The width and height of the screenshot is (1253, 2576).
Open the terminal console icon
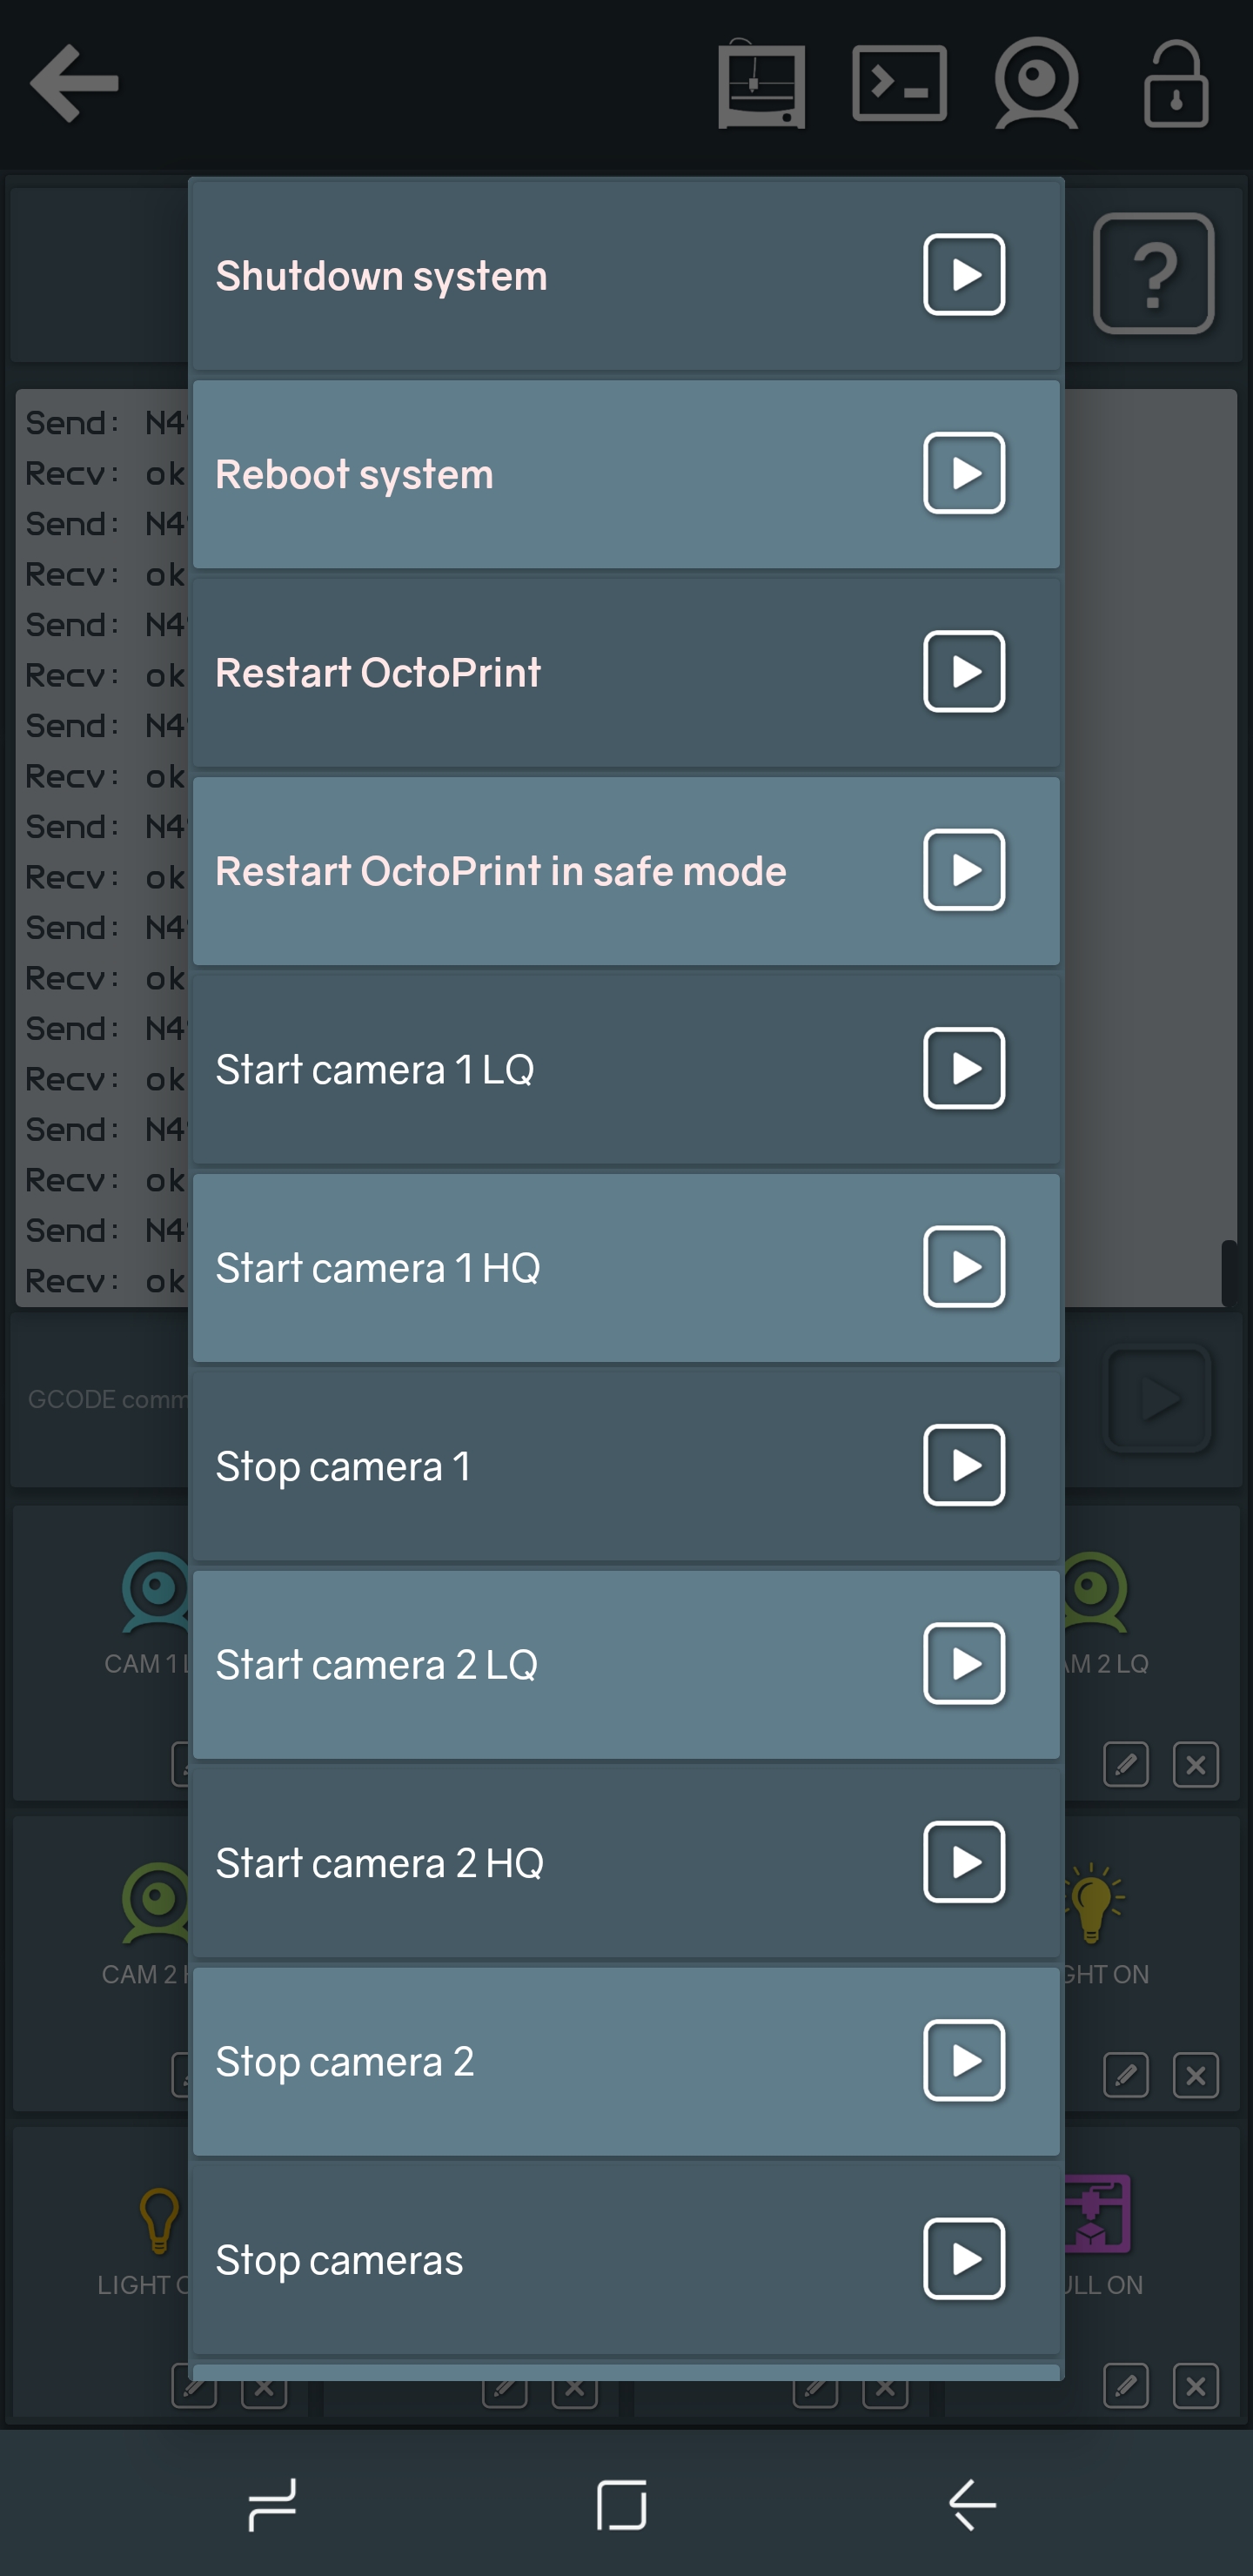click(899, 84)
